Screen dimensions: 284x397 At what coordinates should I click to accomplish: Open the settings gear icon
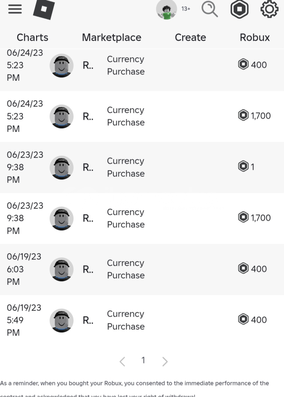[269, 9]
